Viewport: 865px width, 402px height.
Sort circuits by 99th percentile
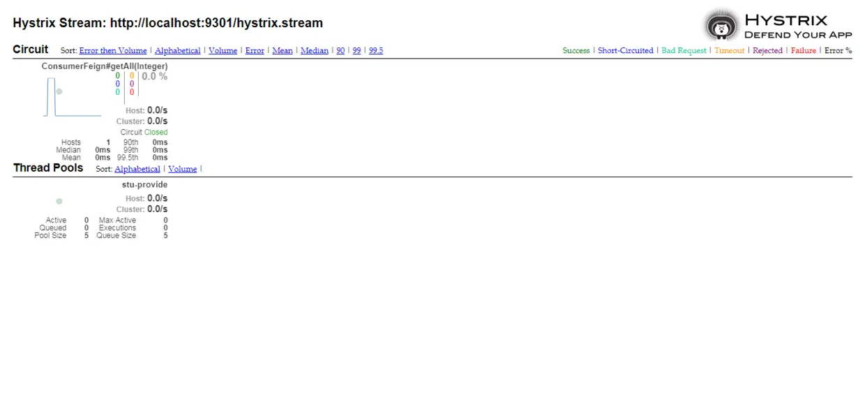[x=356, y=51]
